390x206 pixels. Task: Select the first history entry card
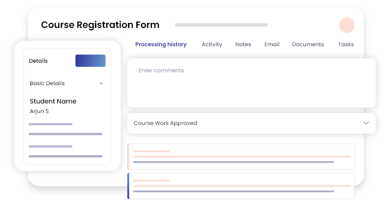coord(241,157)
